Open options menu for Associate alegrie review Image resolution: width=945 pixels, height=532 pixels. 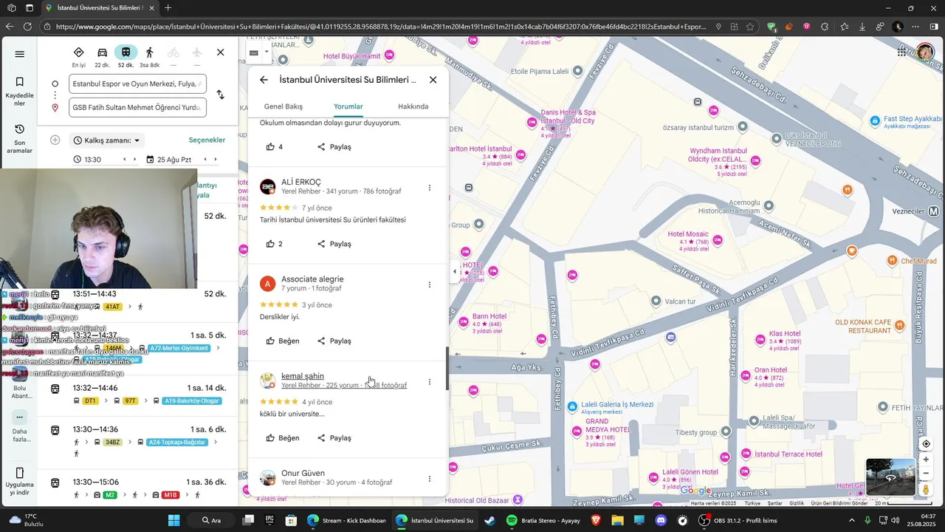tap(430, 284)
